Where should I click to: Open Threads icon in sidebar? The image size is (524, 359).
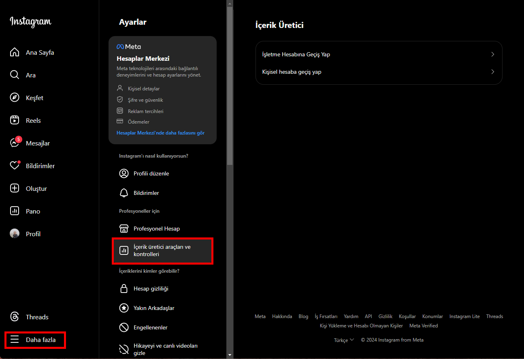coord(15,317)
